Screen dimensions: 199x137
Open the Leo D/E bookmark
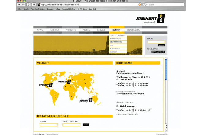click(x=92, y=9)
